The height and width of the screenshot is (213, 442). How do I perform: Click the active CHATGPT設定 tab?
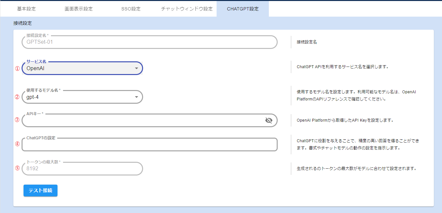tap(243, 9)
